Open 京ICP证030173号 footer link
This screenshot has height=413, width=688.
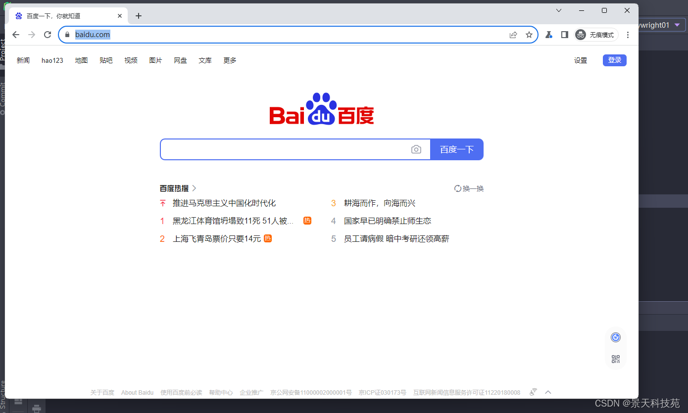tap(383, 393)
